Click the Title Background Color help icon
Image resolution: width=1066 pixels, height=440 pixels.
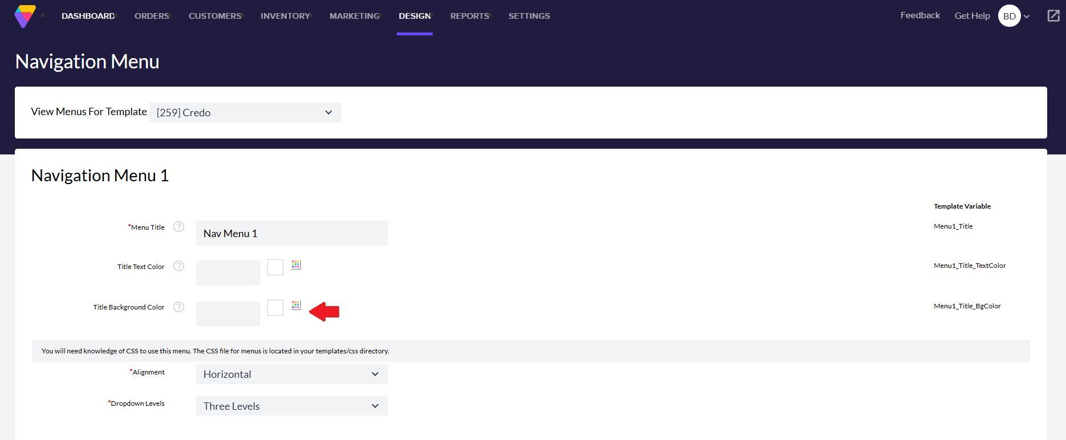[178, 307]
